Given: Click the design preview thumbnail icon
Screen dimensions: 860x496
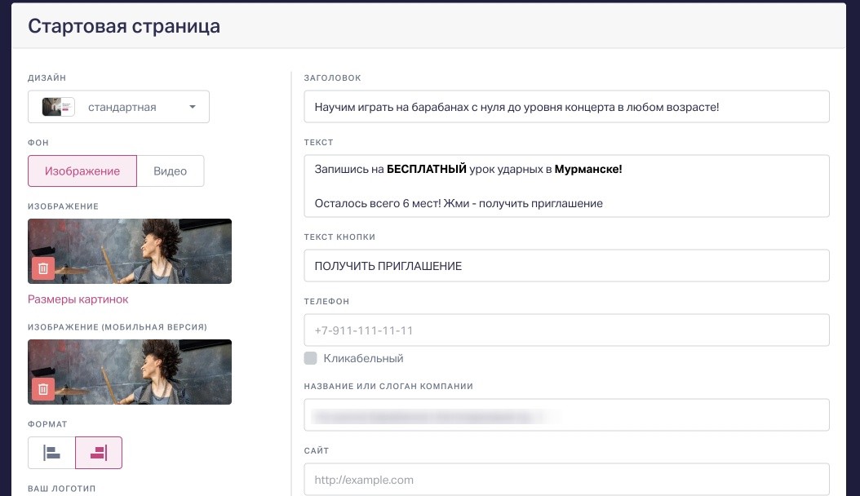Looking at the screenshot, I should tap(58, 107).
